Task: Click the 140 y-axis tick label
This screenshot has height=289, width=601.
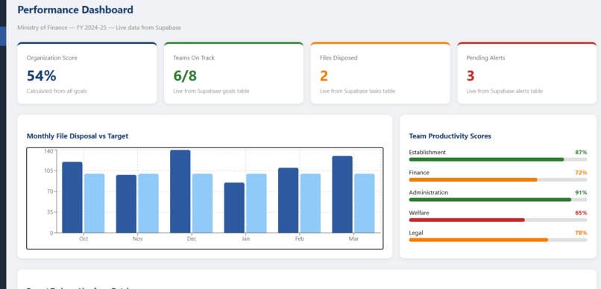Action: pyautogui.click(x=48, y=150)
